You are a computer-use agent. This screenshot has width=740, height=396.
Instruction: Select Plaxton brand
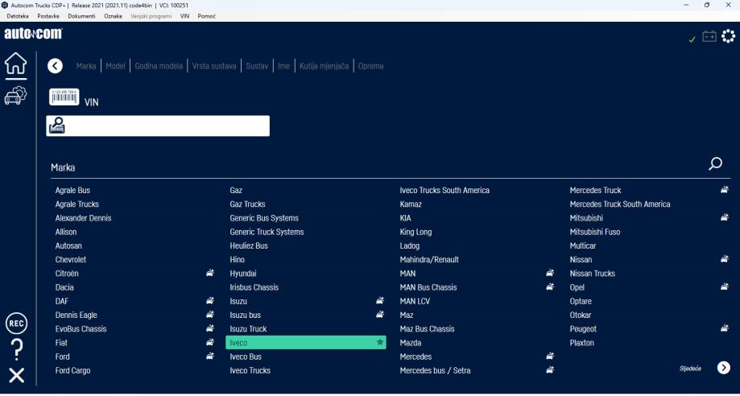(582, 343)
